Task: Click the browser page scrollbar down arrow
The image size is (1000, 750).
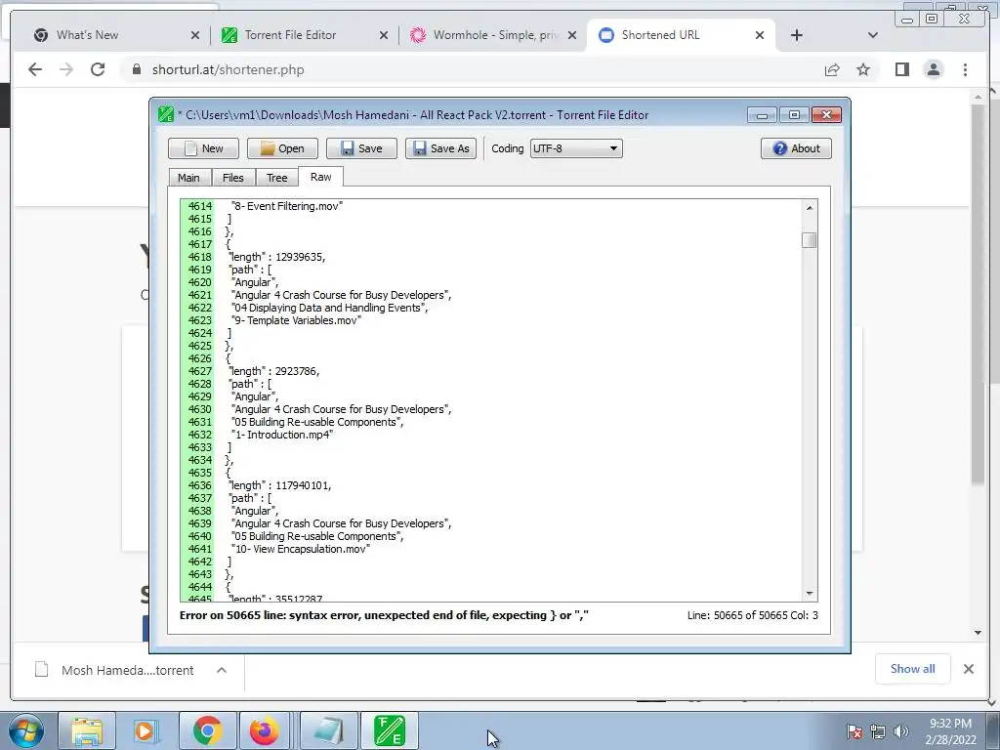Action: click(979, 633)
